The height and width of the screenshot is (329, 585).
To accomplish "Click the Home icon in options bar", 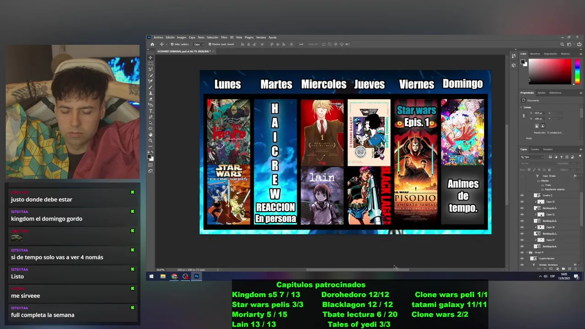I will (x=152, y=44).
